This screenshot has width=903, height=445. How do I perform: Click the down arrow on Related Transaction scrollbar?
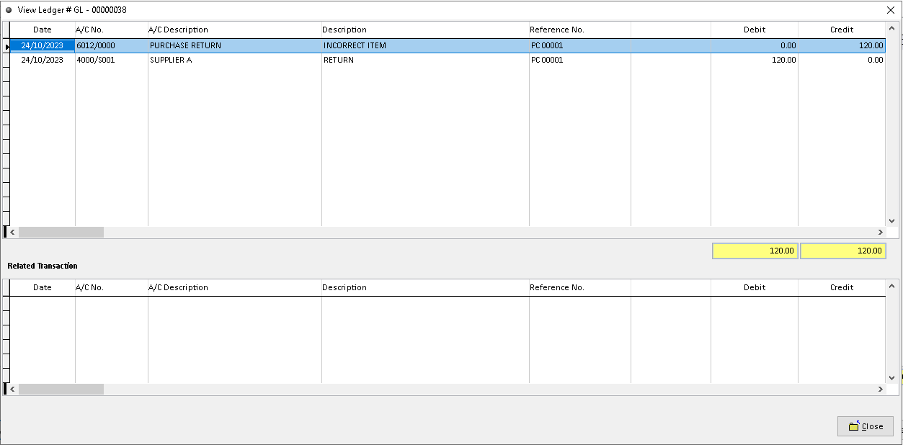tap(892, 377)
